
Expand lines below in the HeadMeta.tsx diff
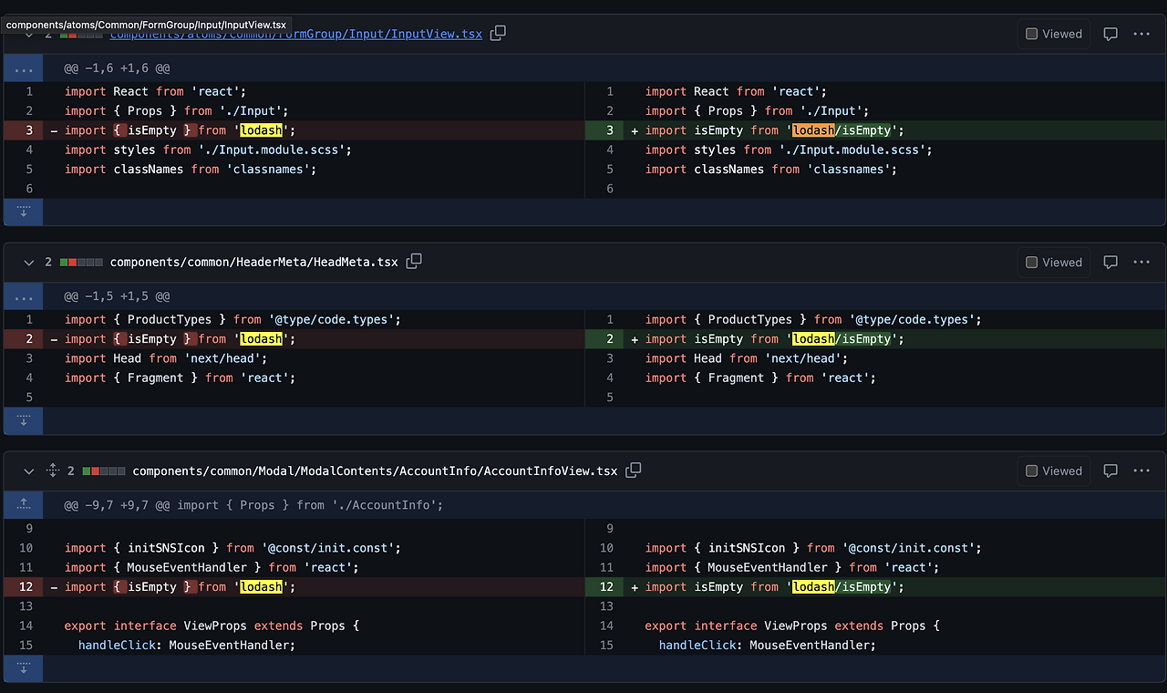point(24,420)
